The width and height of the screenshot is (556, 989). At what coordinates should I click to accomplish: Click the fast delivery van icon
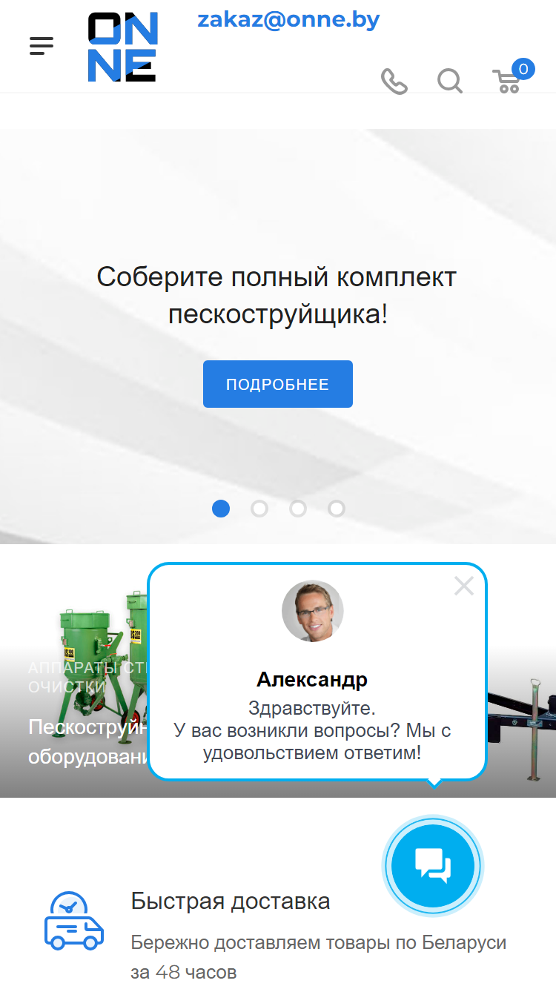point(74,921)
